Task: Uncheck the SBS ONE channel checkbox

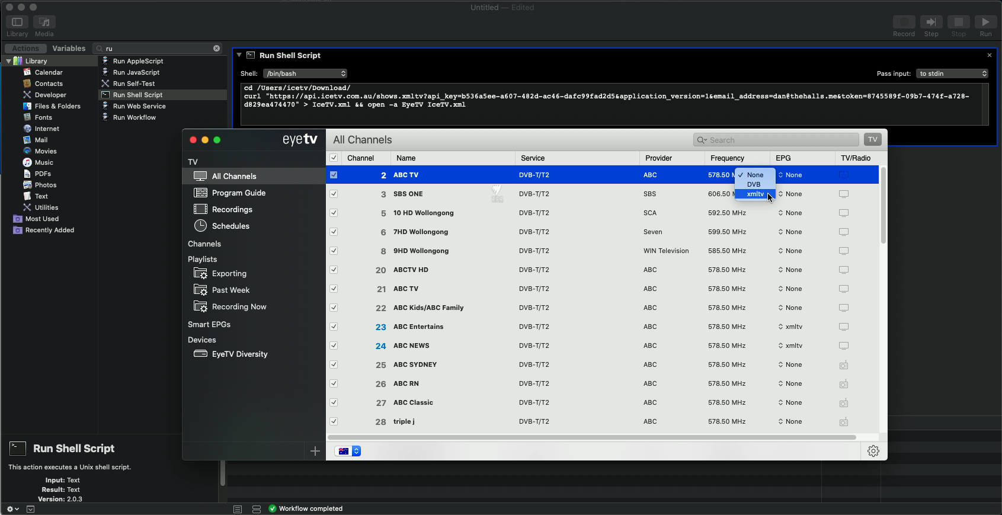Action: coord(334,194)
